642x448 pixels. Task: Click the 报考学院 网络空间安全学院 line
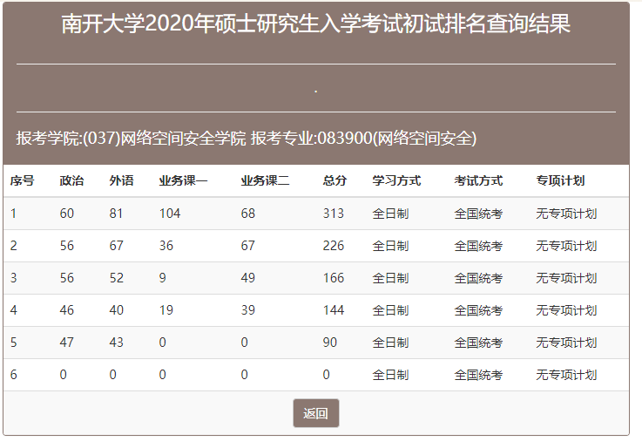246,138
